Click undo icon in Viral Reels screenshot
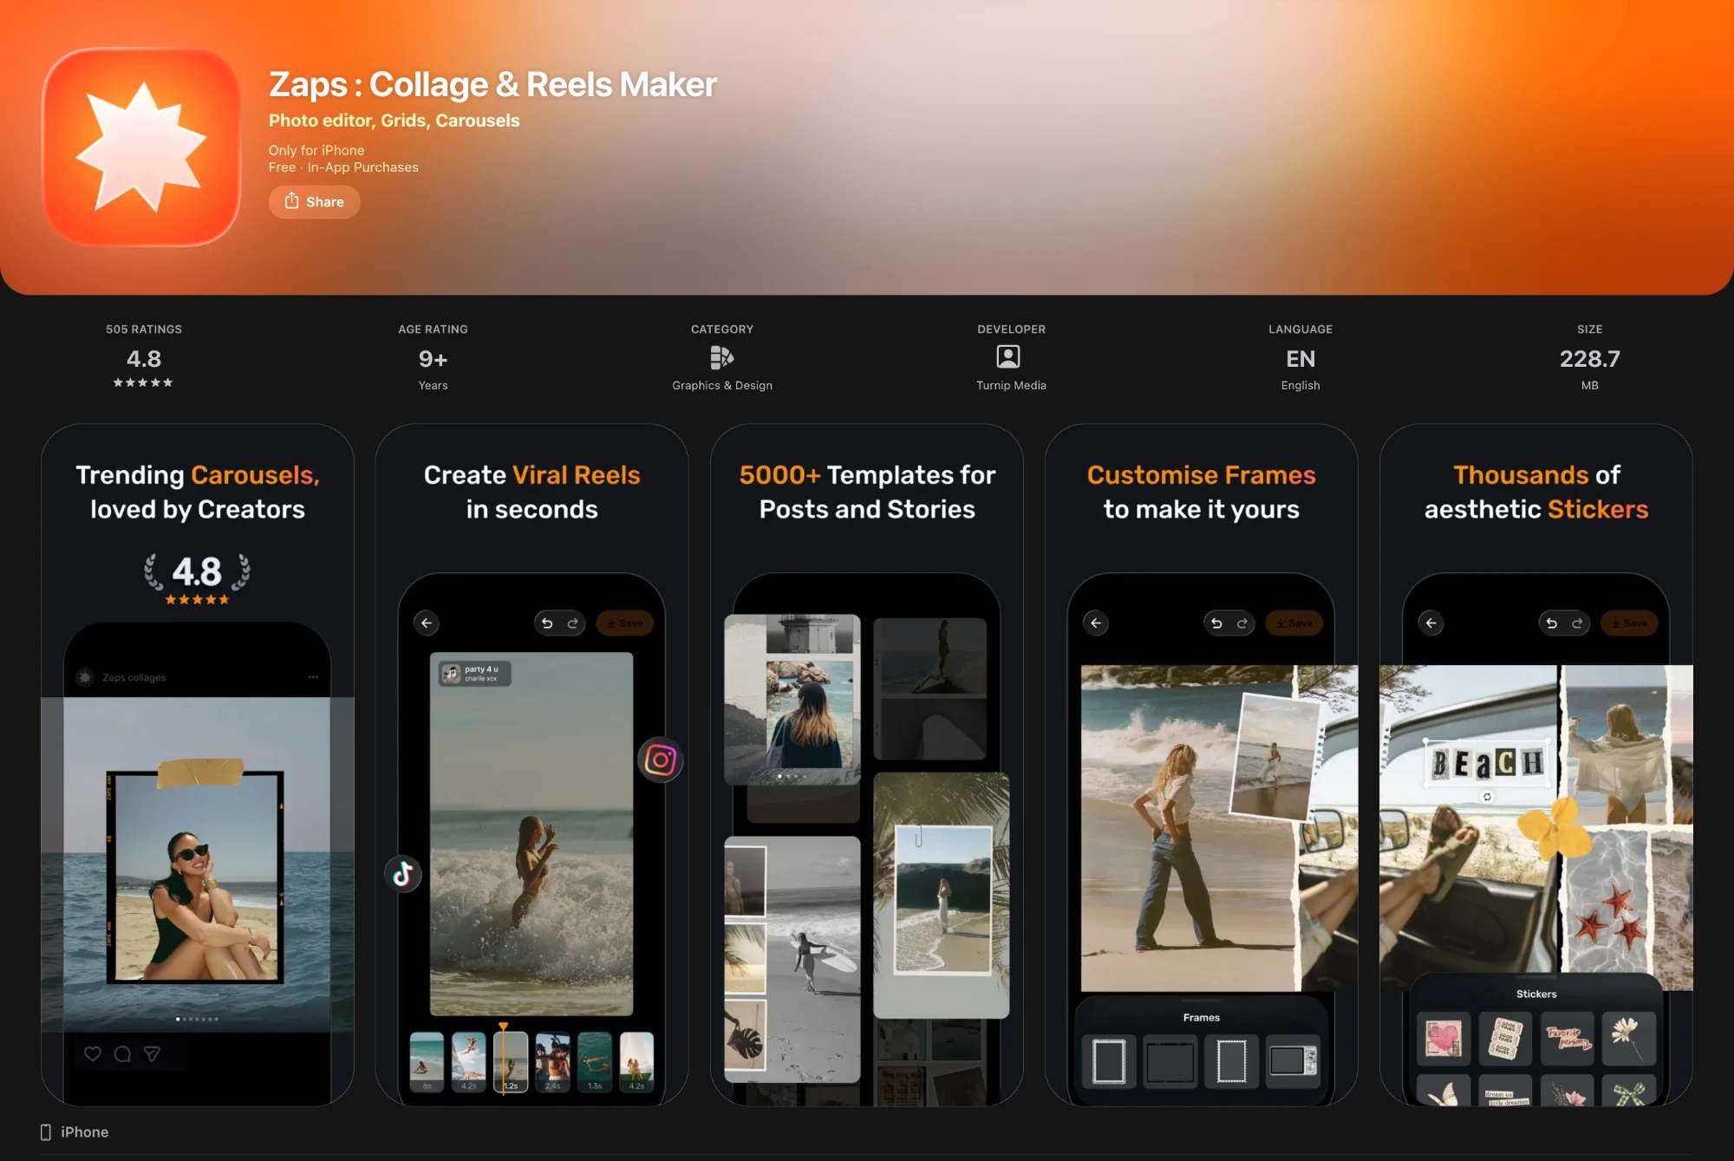1734x1161 pixels. pos(547,623)
